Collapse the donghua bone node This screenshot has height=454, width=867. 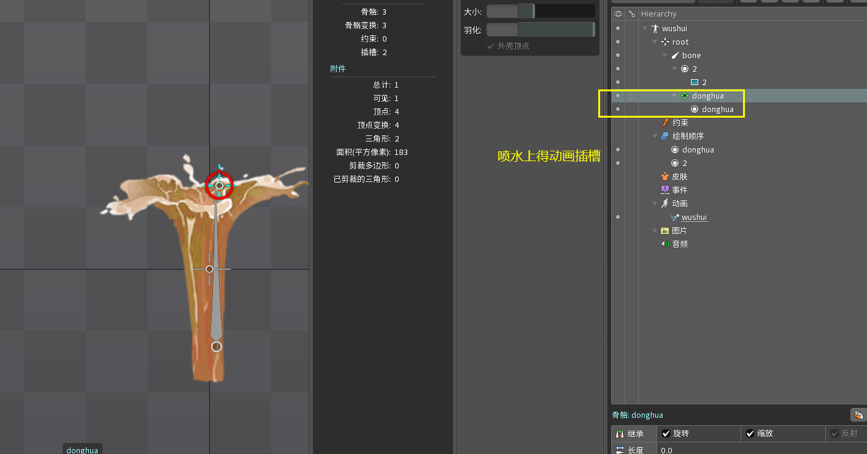pos(675,96)
